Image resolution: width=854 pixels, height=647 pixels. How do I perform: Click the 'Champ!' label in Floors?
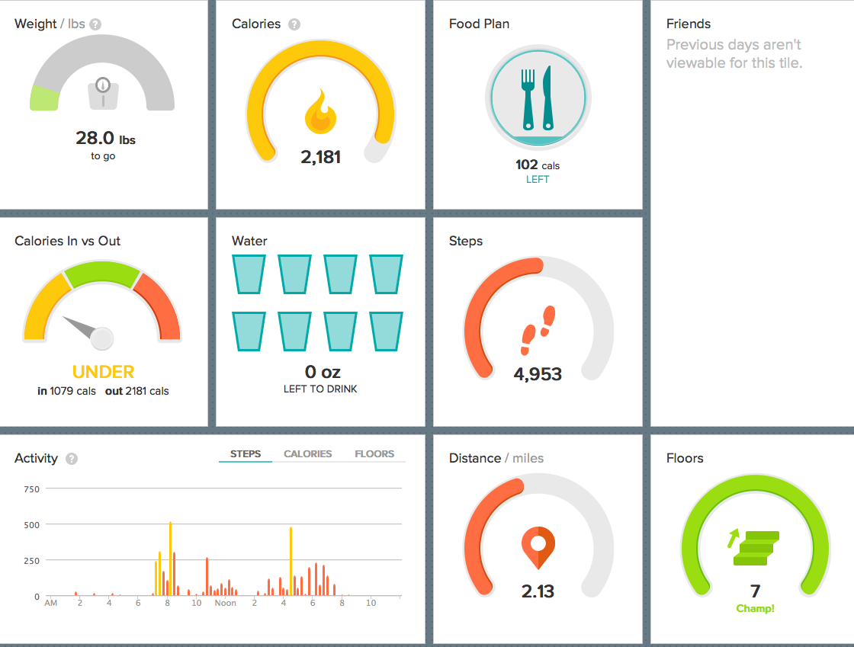coord(755,608)
